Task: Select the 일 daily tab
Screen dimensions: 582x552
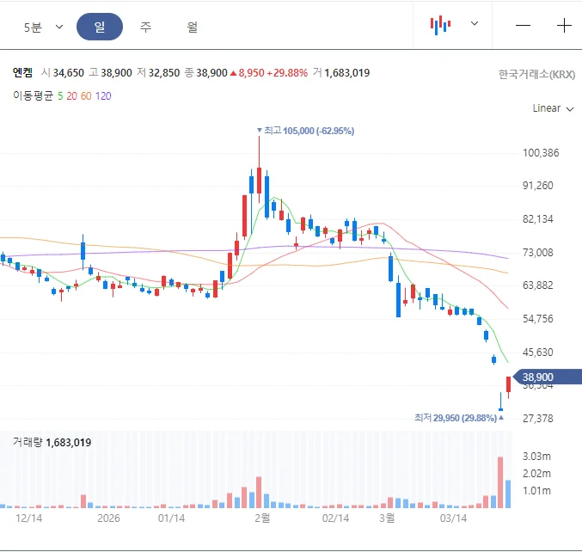Action: [100, 27]
